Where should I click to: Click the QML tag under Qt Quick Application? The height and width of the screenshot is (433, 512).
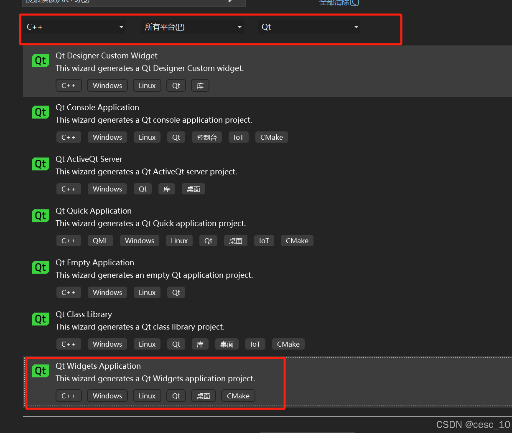click(100, 241)
